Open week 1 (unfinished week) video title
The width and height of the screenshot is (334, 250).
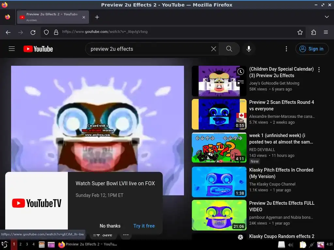[281, 139]
